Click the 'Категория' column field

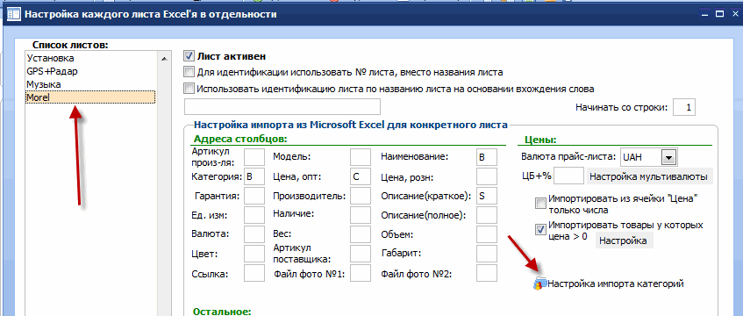(254, 177)
